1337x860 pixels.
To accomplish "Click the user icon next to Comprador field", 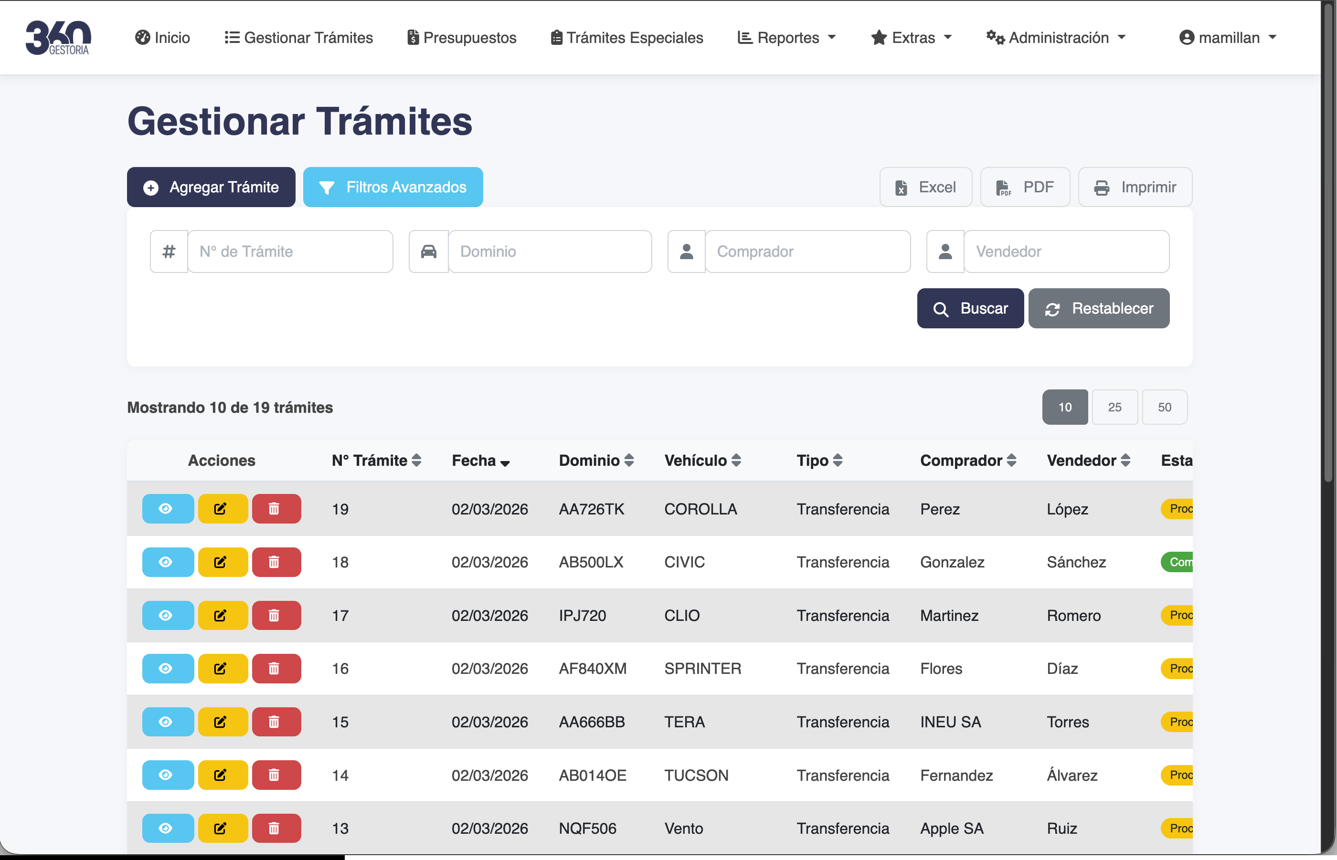I will click(x=686, y=252).
